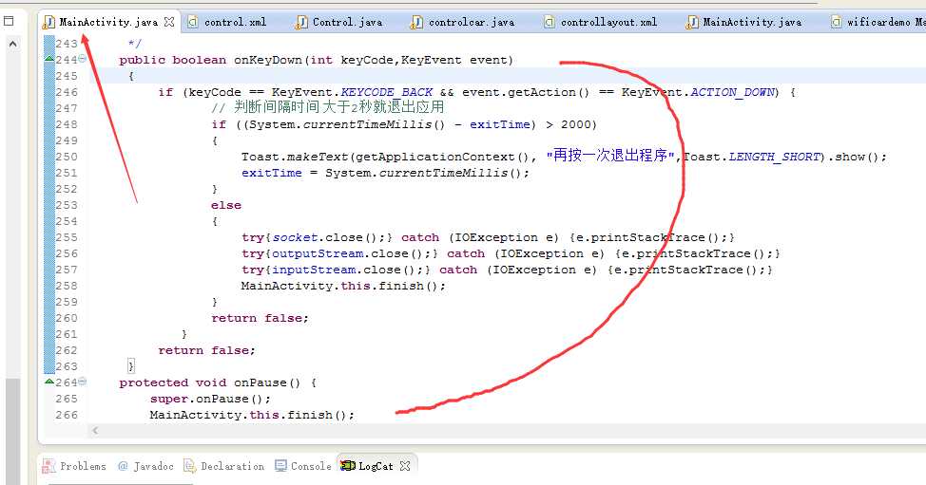Click the XML file icon on control.xml tab
Viewport: 926px width, 485px height.
pyautogui.click(x=193, y=23)
